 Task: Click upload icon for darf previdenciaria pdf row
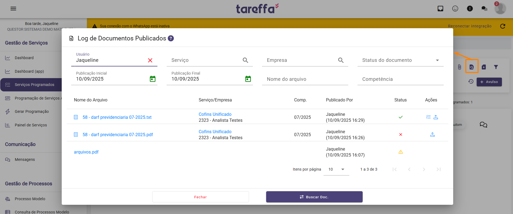[x=432, y=135]
